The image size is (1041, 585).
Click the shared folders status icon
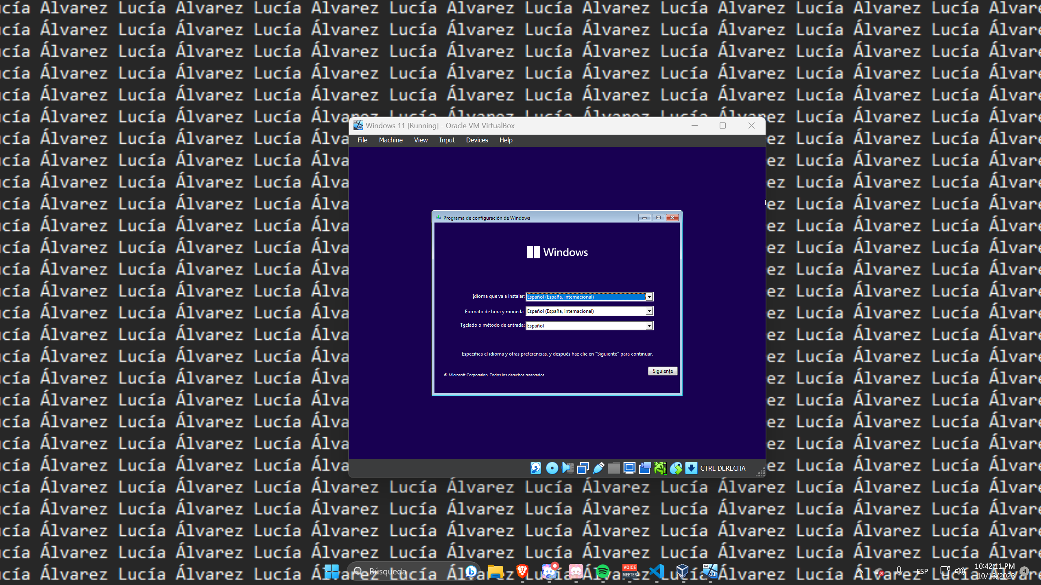coord(614,468)
